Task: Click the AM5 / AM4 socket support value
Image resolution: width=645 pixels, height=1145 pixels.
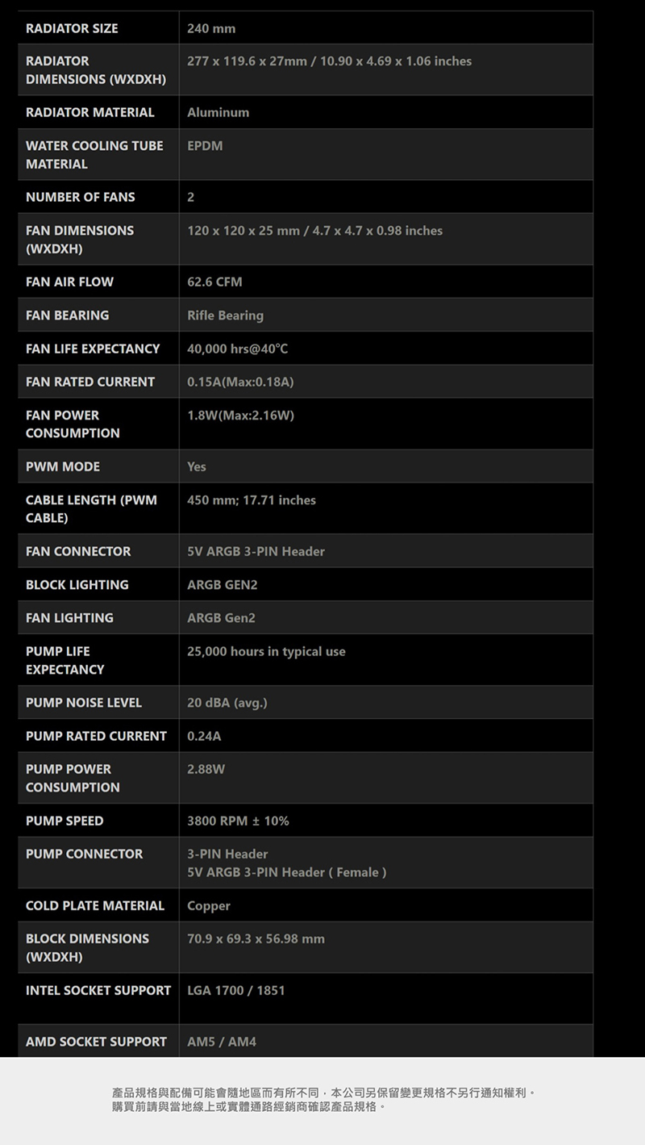Action: [222, 1042]
